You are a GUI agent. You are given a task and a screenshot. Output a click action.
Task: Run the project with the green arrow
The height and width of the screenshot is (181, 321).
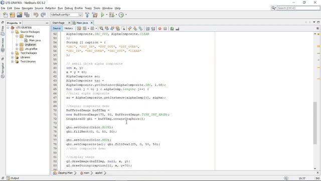click(x=102, y=15)
